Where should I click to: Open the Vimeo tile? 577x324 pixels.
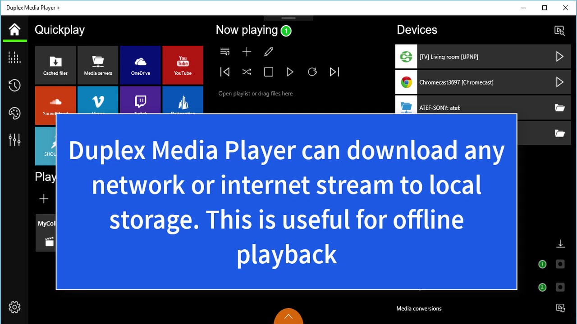click(x=98, y=100)
